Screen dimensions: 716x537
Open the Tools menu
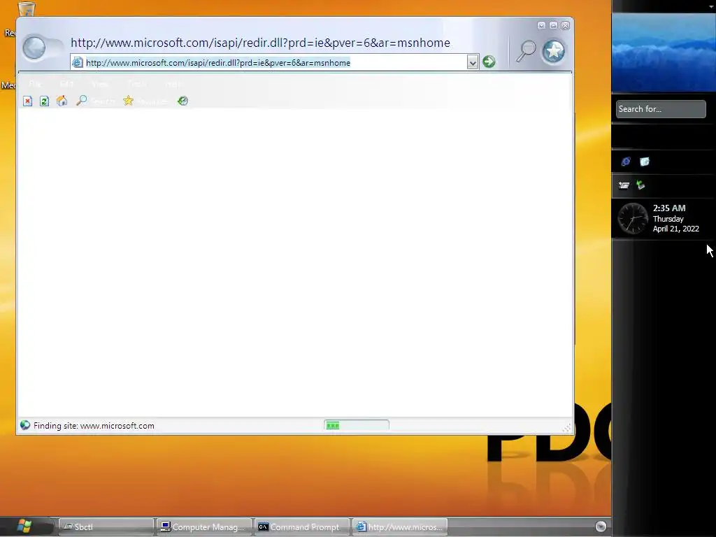[x=137, y=84]
